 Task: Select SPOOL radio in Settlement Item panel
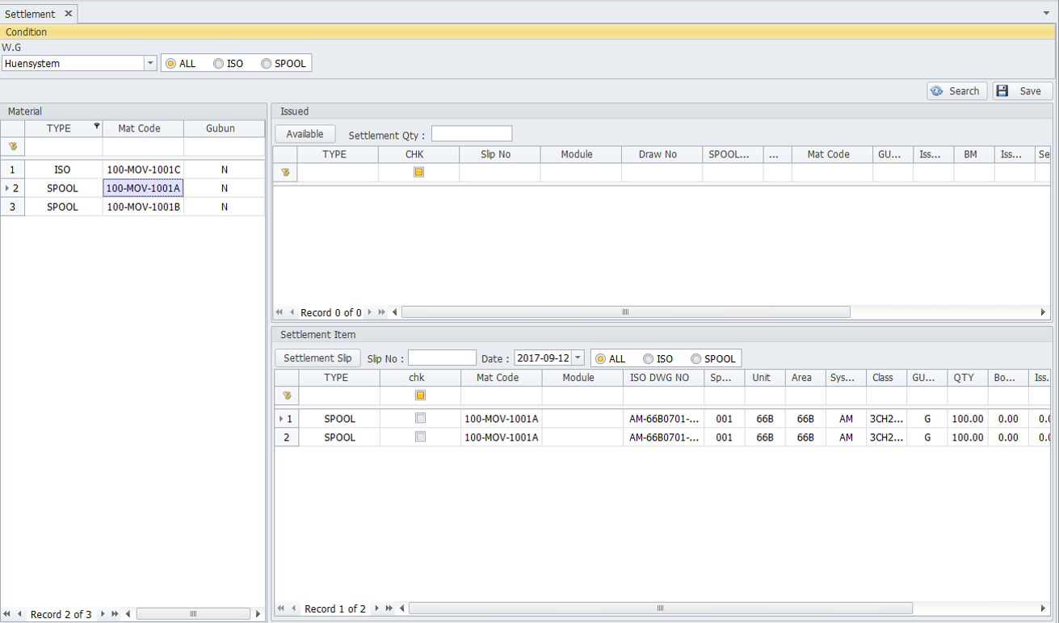coord(695,359)
